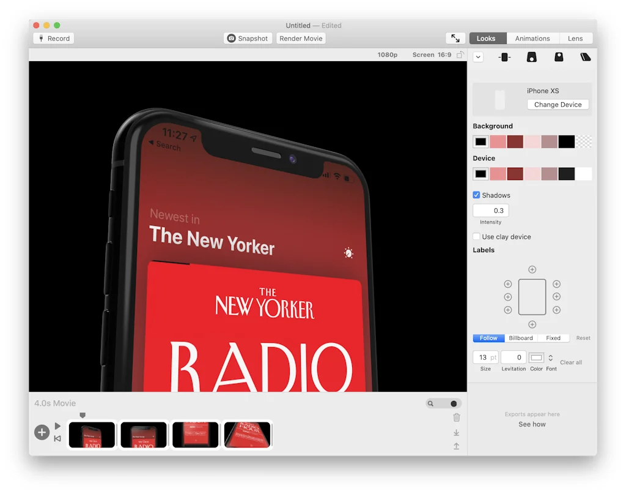Click the Font stepper arrows

pyautogui.click(x=550, y=357)
